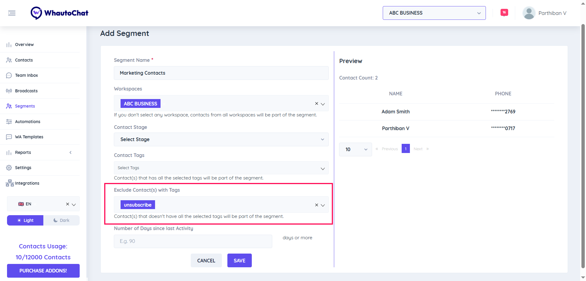Expand the Select Stage dropdown

tap(221, 139)
